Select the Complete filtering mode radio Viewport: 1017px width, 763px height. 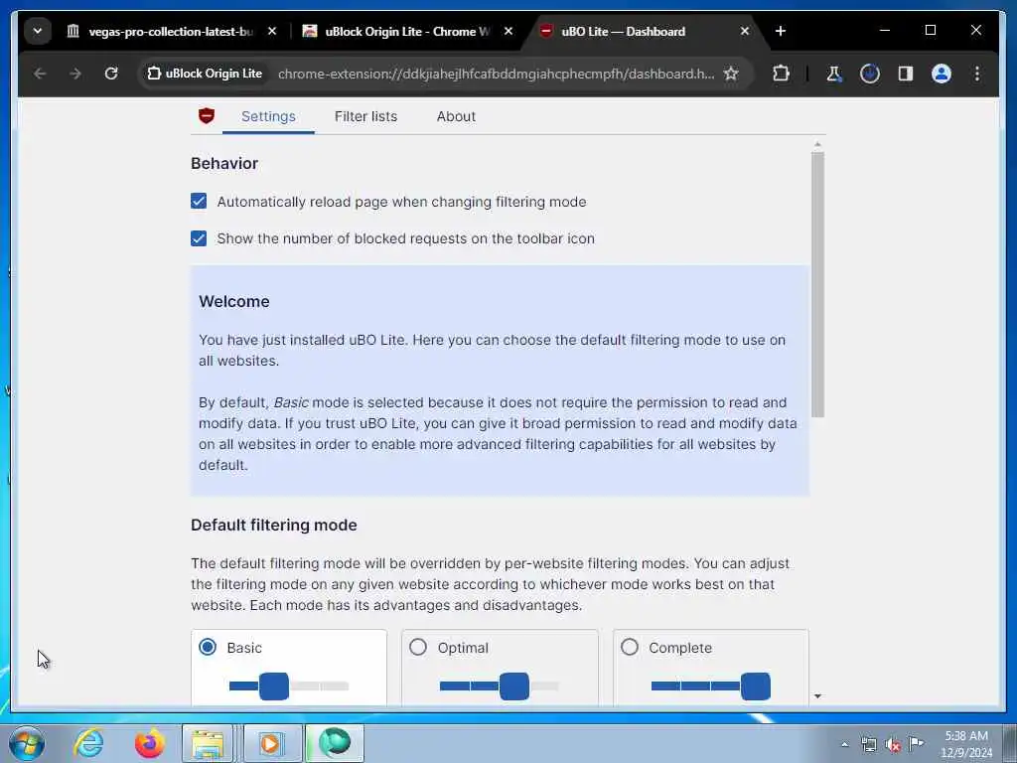pyautogui.click(x=630, y=647)
